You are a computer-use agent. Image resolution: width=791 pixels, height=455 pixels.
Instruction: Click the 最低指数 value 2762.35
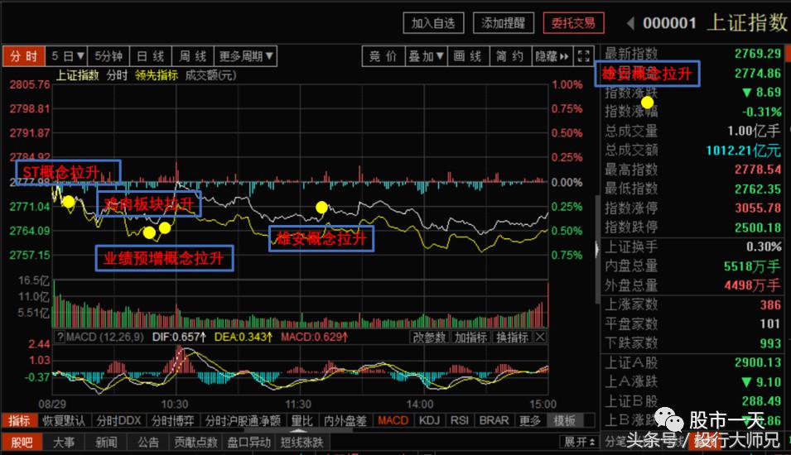click(x=758, y=189)
